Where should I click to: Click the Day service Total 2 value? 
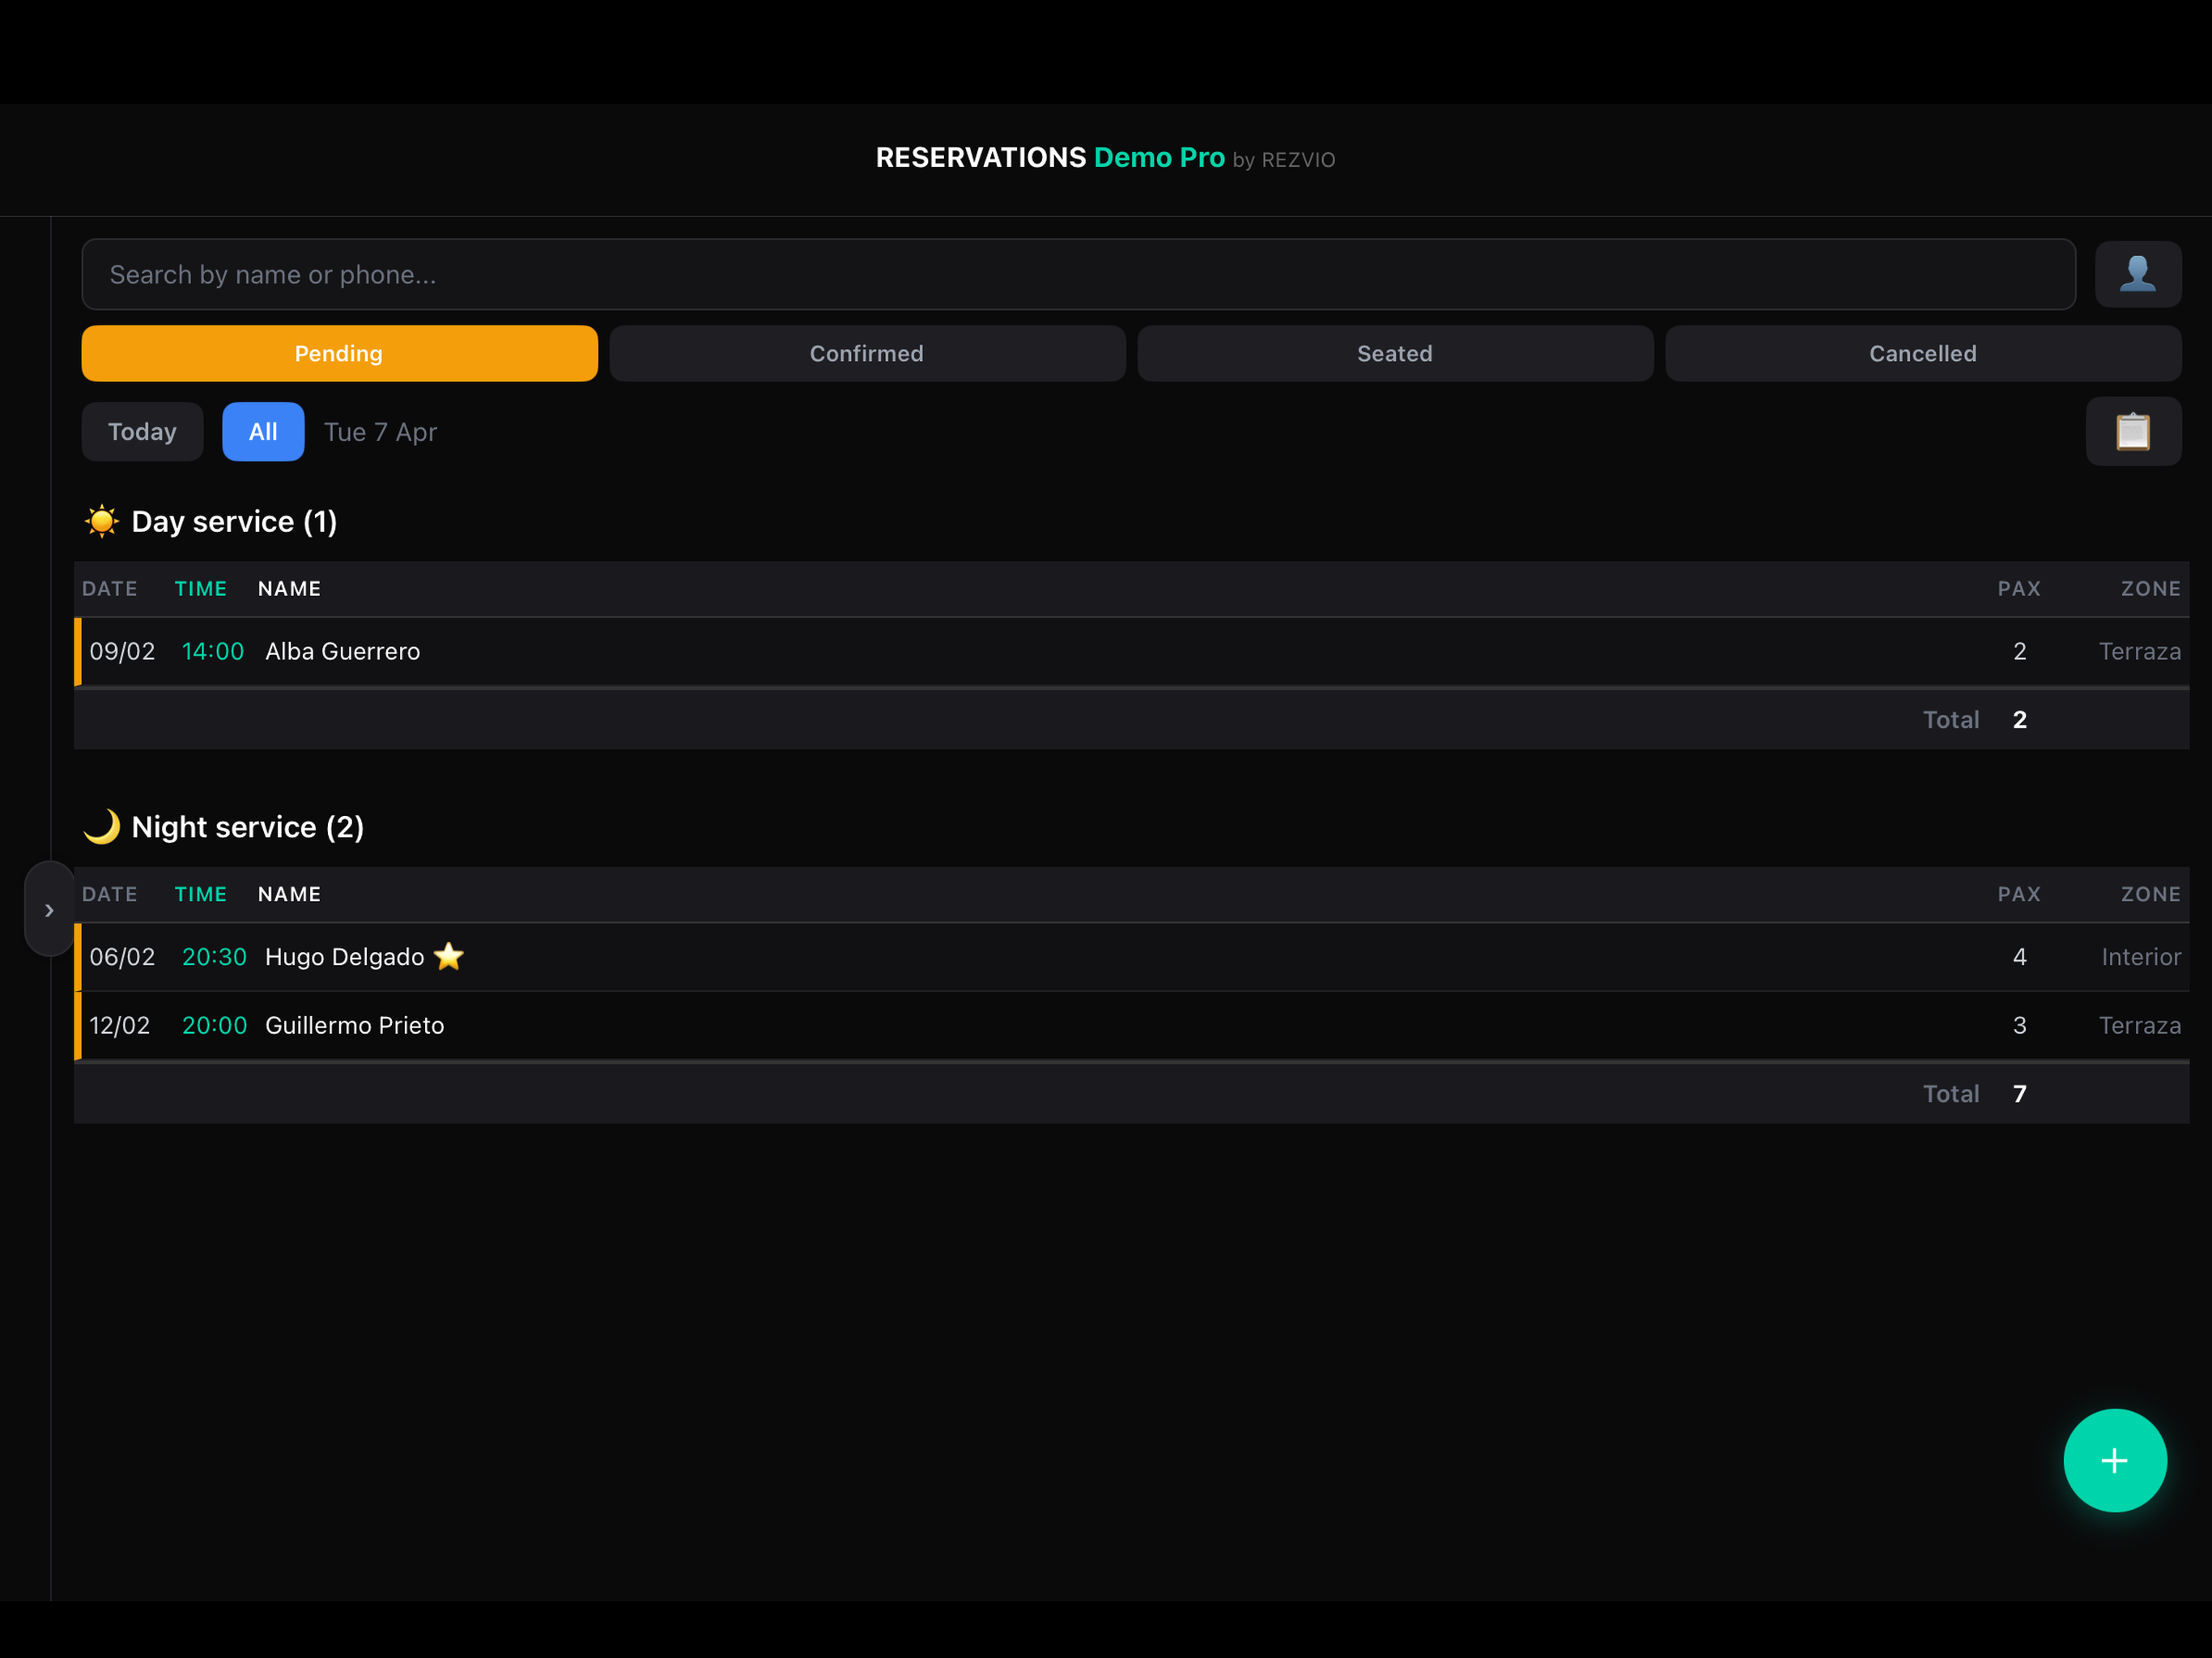(x=2020, y=719)
